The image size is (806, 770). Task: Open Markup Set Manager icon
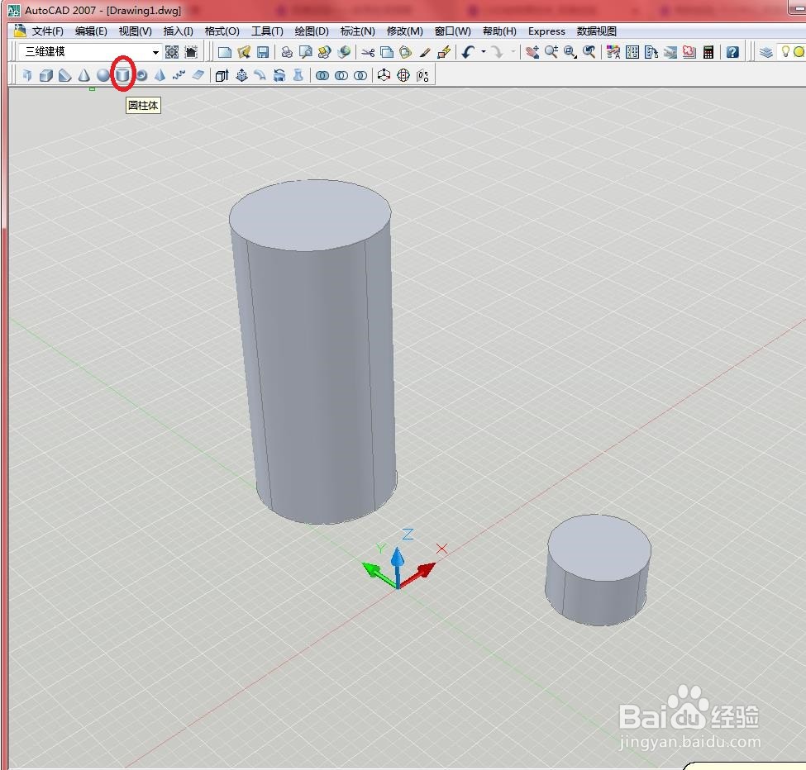(689, 52)
